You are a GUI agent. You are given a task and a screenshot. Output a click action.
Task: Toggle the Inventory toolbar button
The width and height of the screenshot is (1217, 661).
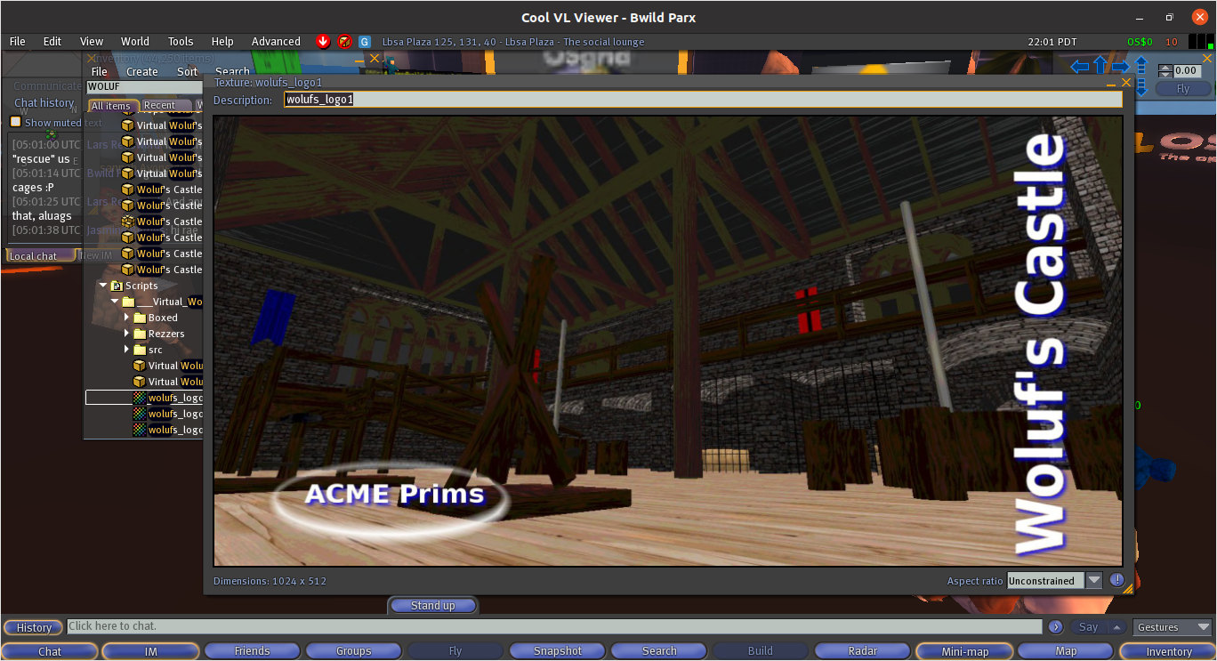tap(1168, 651)
